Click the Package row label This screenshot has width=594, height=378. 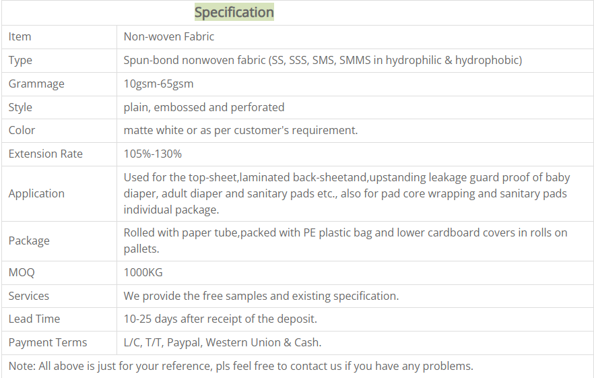[x=29, y=241]
